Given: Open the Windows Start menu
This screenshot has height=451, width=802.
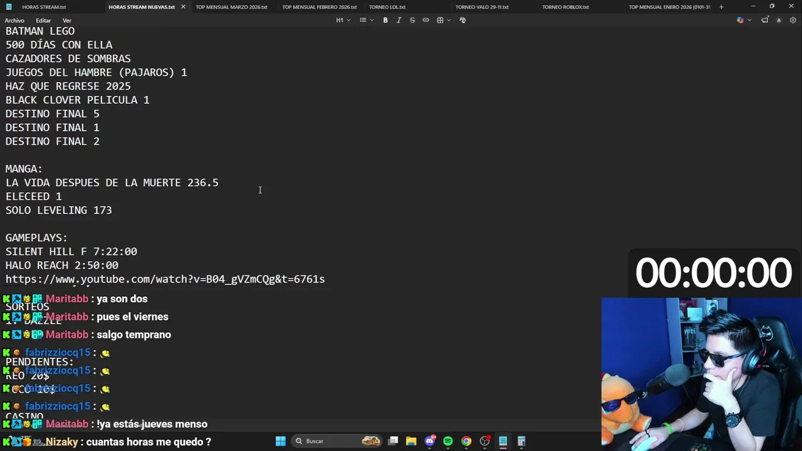Looking at the screenshot, I should pos(281,441).
